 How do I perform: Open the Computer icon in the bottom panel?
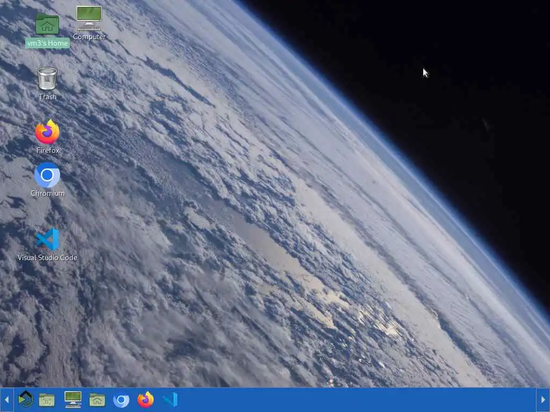pos(73,399)
